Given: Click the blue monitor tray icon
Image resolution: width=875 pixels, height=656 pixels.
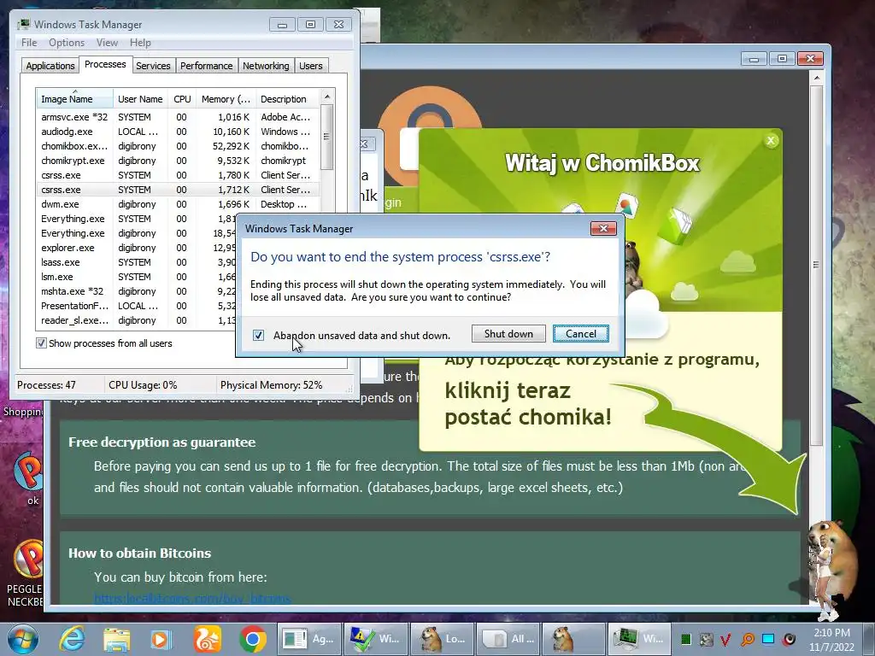Looking at the screenshot, I should 768,639.
